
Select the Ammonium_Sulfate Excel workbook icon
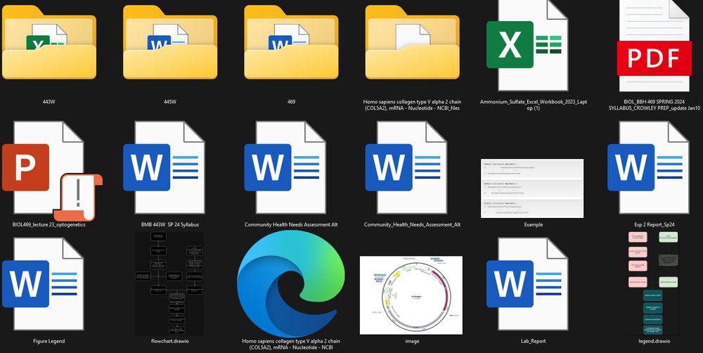527,45
